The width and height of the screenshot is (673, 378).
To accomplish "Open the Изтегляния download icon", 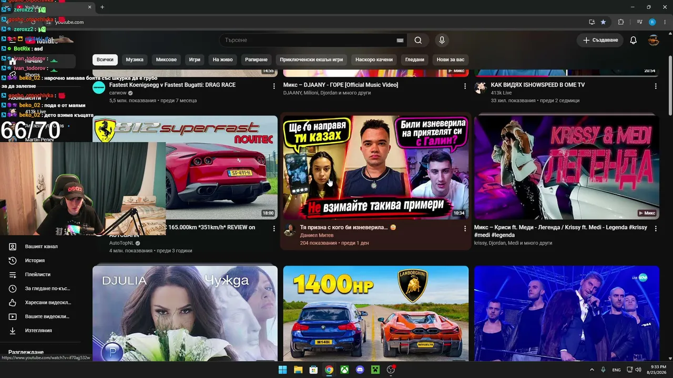I will pos(13,331).
